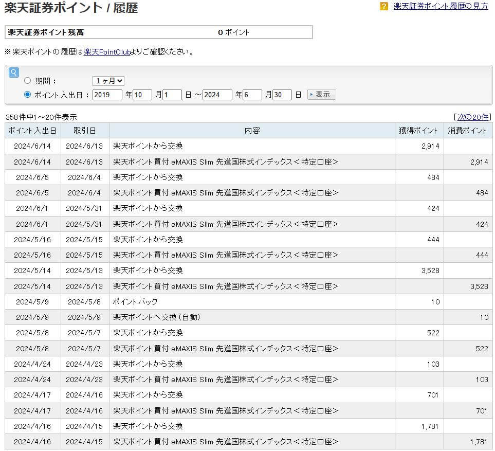Go to next 20 results link
The height and width of the screenshot is (451, 495).
coord(472,117)
